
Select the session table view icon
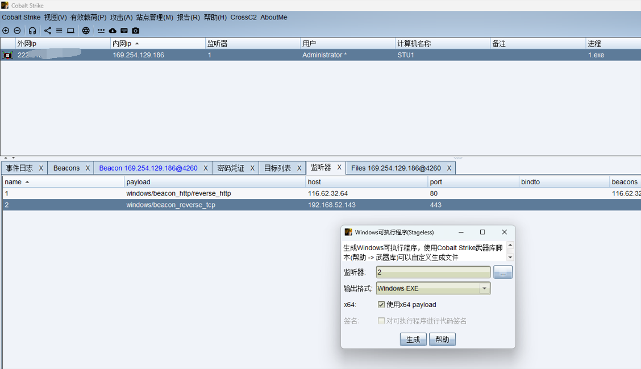point(59,31)
